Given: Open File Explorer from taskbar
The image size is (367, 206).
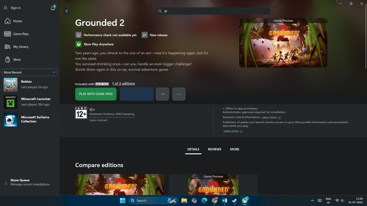Looking at the screenshot, I should (x=184, y=201).
